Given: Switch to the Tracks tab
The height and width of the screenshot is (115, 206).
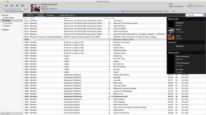Looking at the screenshot, I should pyautogui.click(x=40, y=15).
